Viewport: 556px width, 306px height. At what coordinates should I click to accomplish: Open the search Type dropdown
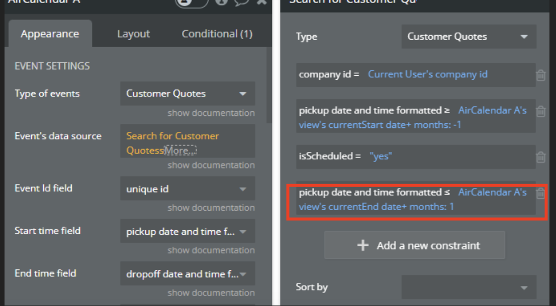[469, 37]
